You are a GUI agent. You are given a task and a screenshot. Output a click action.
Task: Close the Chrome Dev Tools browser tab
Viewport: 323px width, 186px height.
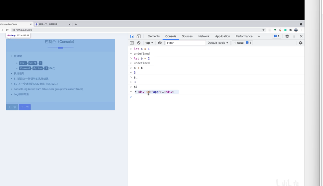pos(31,24)
